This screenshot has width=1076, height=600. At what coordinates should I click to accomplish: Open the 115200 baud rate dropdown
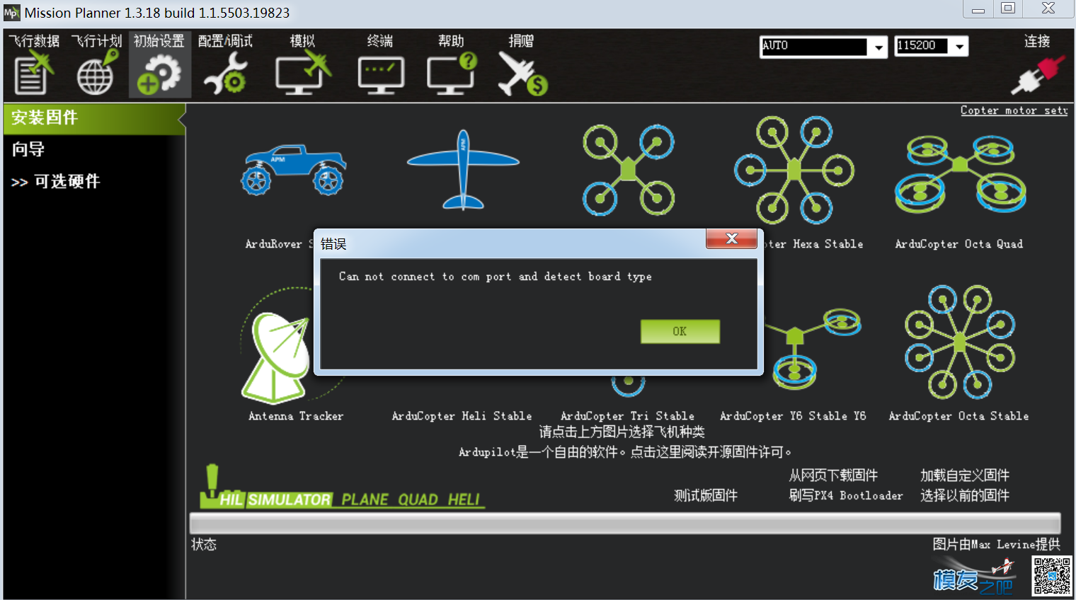pos(959,47)
